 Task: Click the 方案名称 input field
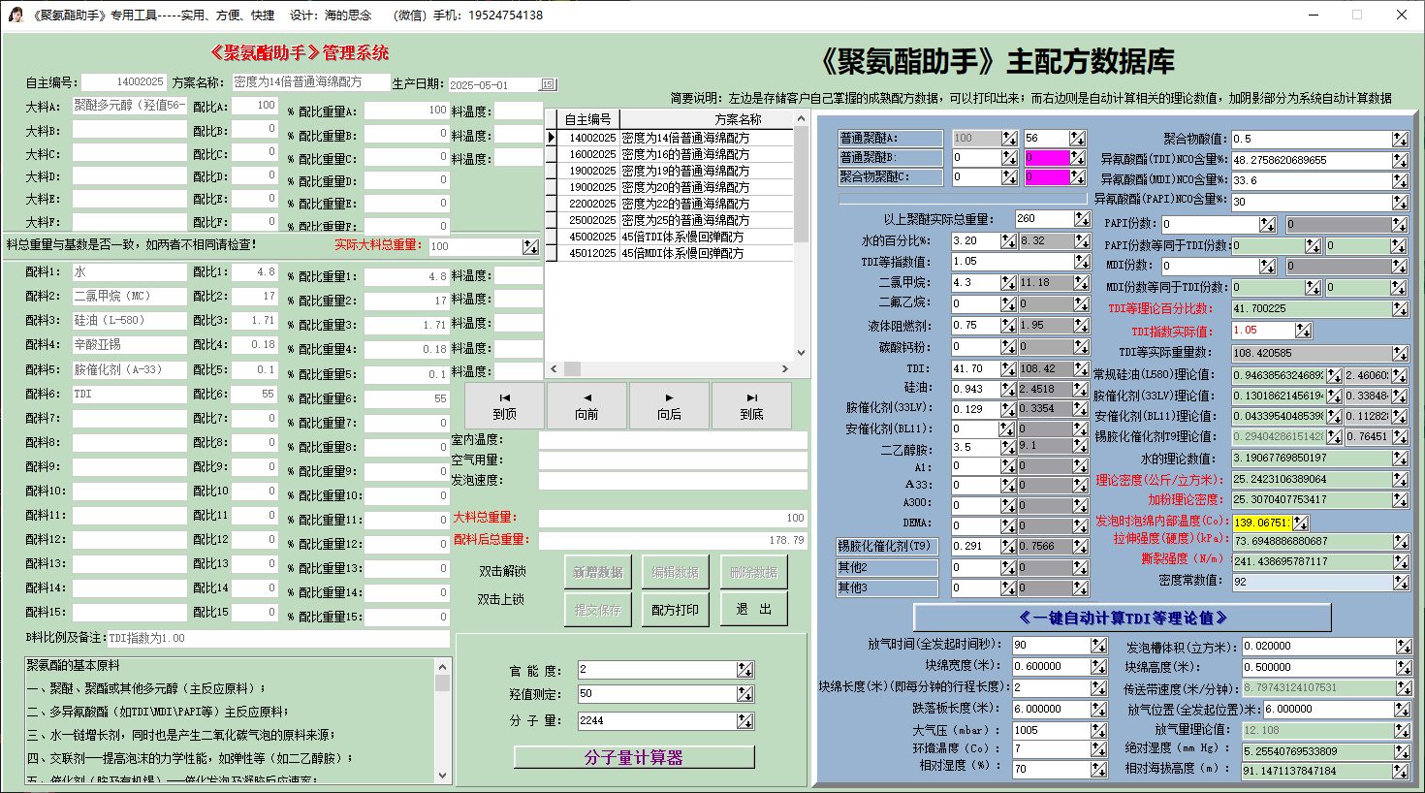tap(310, 82)
